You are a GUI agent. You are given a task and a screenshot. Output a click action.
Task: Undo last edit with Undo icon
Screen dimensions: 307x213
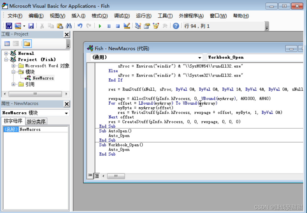(x=80, y=26)
